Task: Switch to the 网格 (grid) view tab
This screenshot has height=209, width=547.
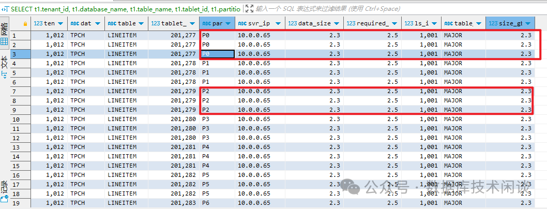Action: (4, 35)
